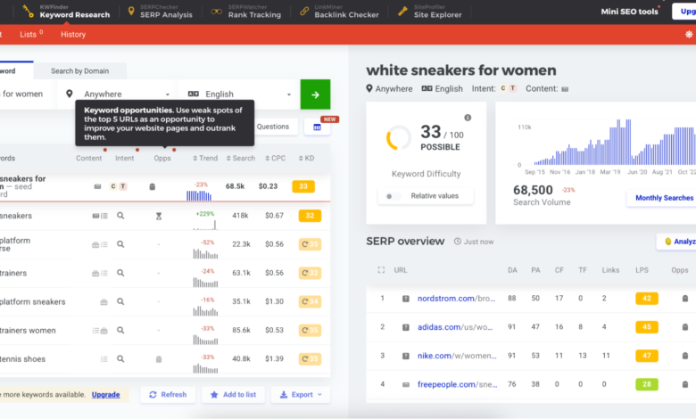Click the Analyze SERP button
Screen dimensions: 696x419
pos(676,242)
